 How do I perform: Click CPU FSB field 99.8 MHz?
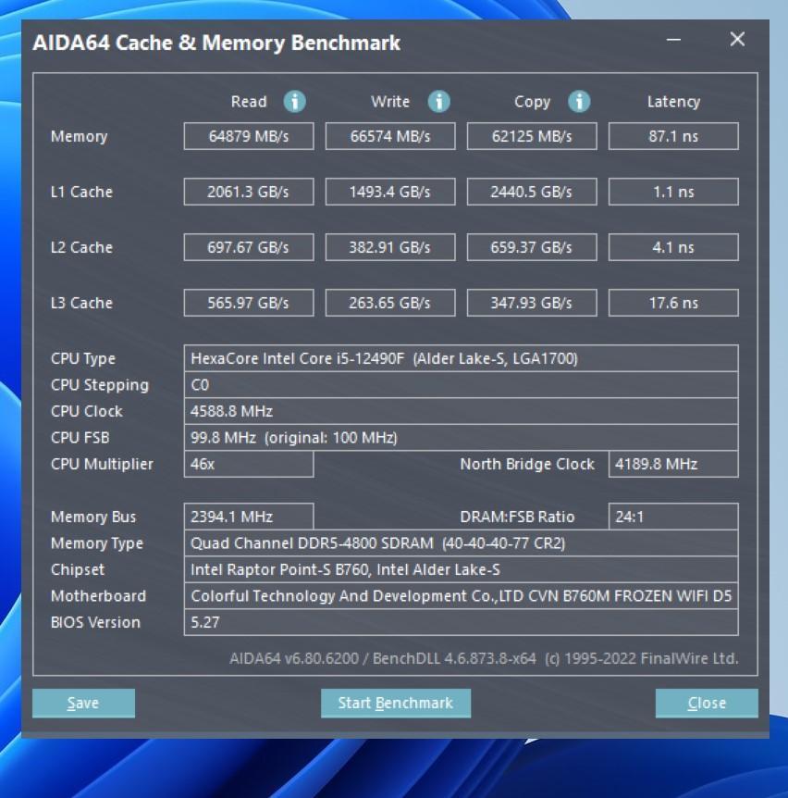(x=462, y=438)
